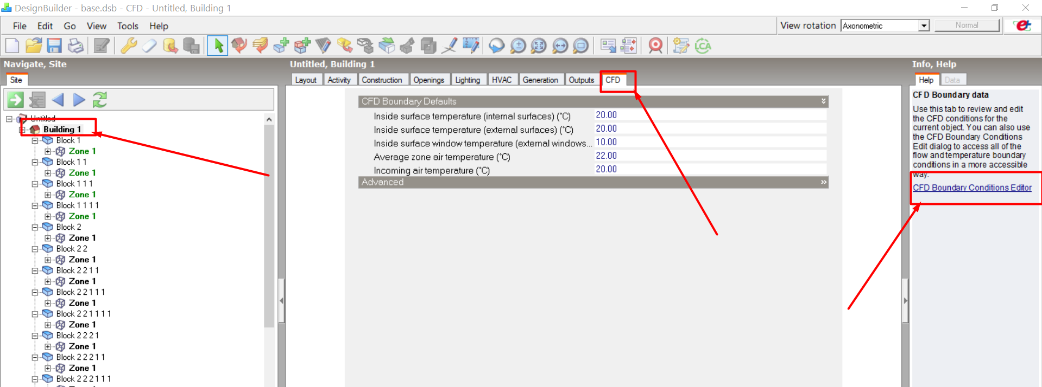
Task: Click the yellow wrench settings icon
Action: 129,46
